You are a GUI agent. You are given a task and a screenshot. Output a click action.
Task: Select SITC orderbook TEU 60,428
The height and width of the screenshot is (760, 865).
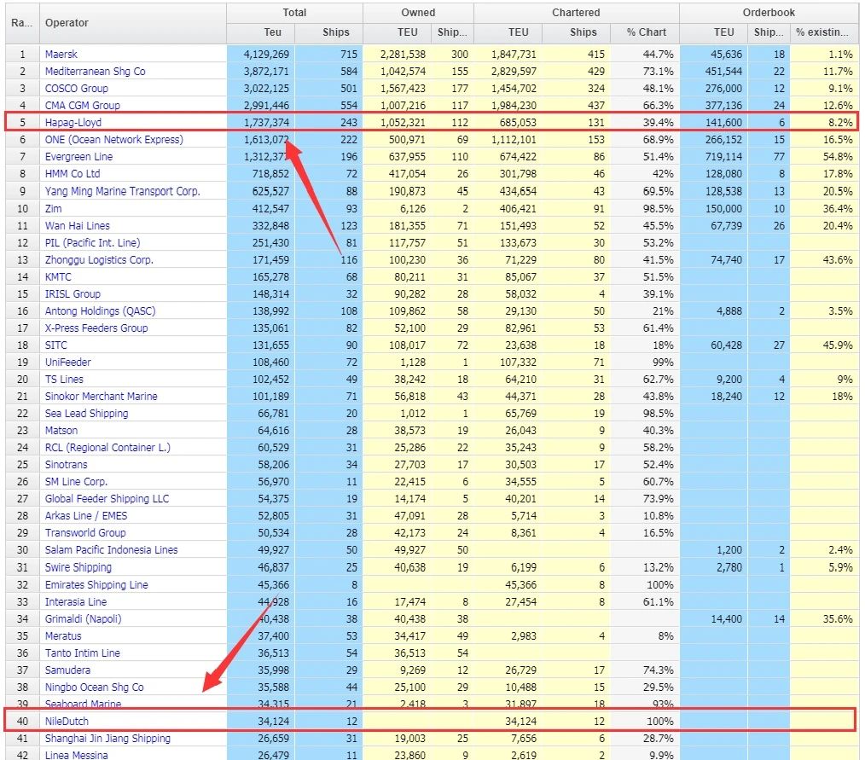[x=726, y=345]
